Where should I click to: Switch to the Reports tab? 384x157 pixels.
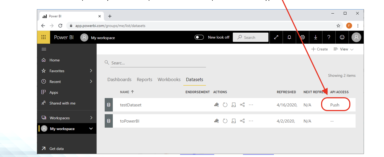[x=145, y=80]
